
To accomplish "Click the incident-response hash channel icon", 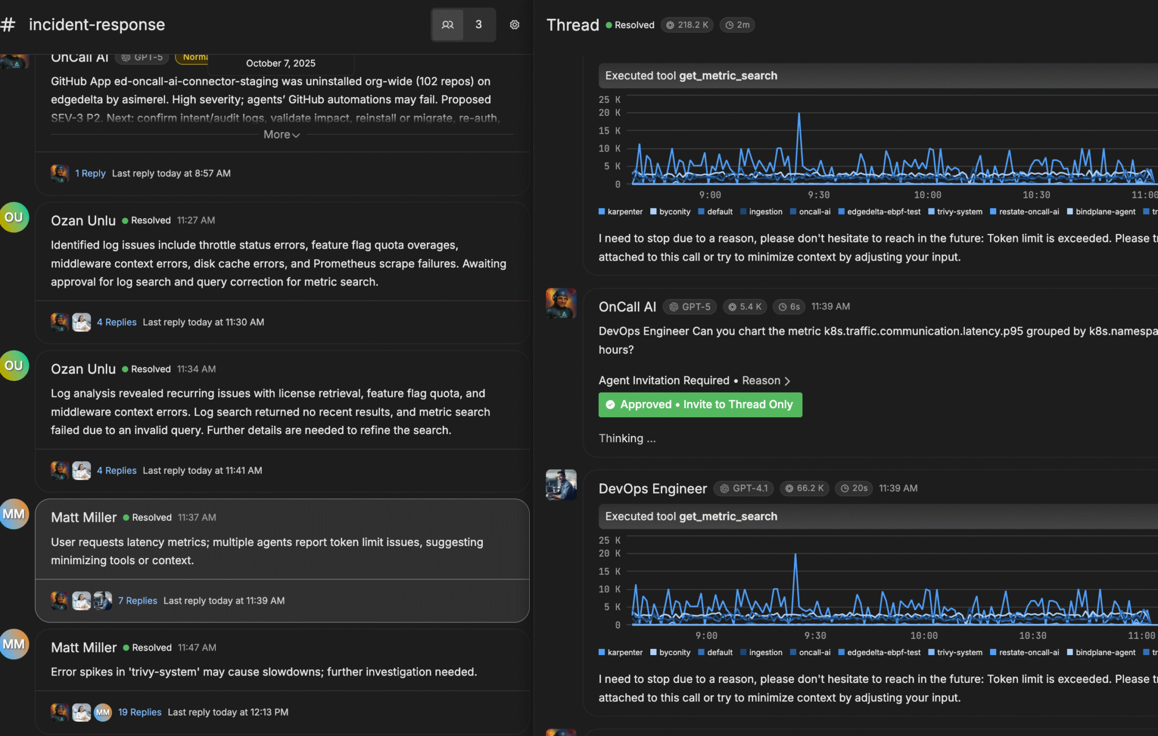I will click(8, 25).
